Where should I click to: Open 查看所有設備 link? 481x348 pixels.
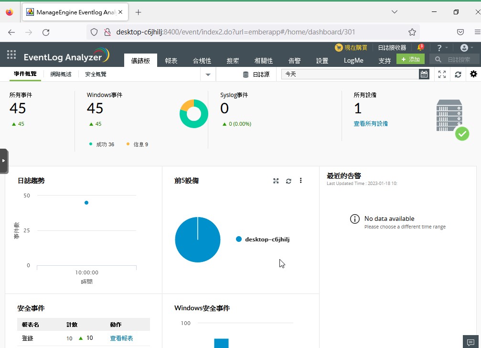[x=371, y=124]
